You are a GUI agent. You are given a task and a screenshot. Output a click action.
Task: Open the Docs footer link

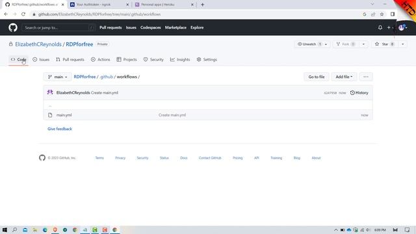point(184,158)
